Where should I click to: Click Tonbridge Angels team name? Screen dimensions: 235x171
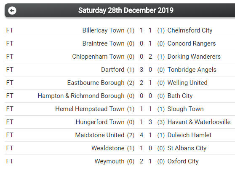[192, 70]
